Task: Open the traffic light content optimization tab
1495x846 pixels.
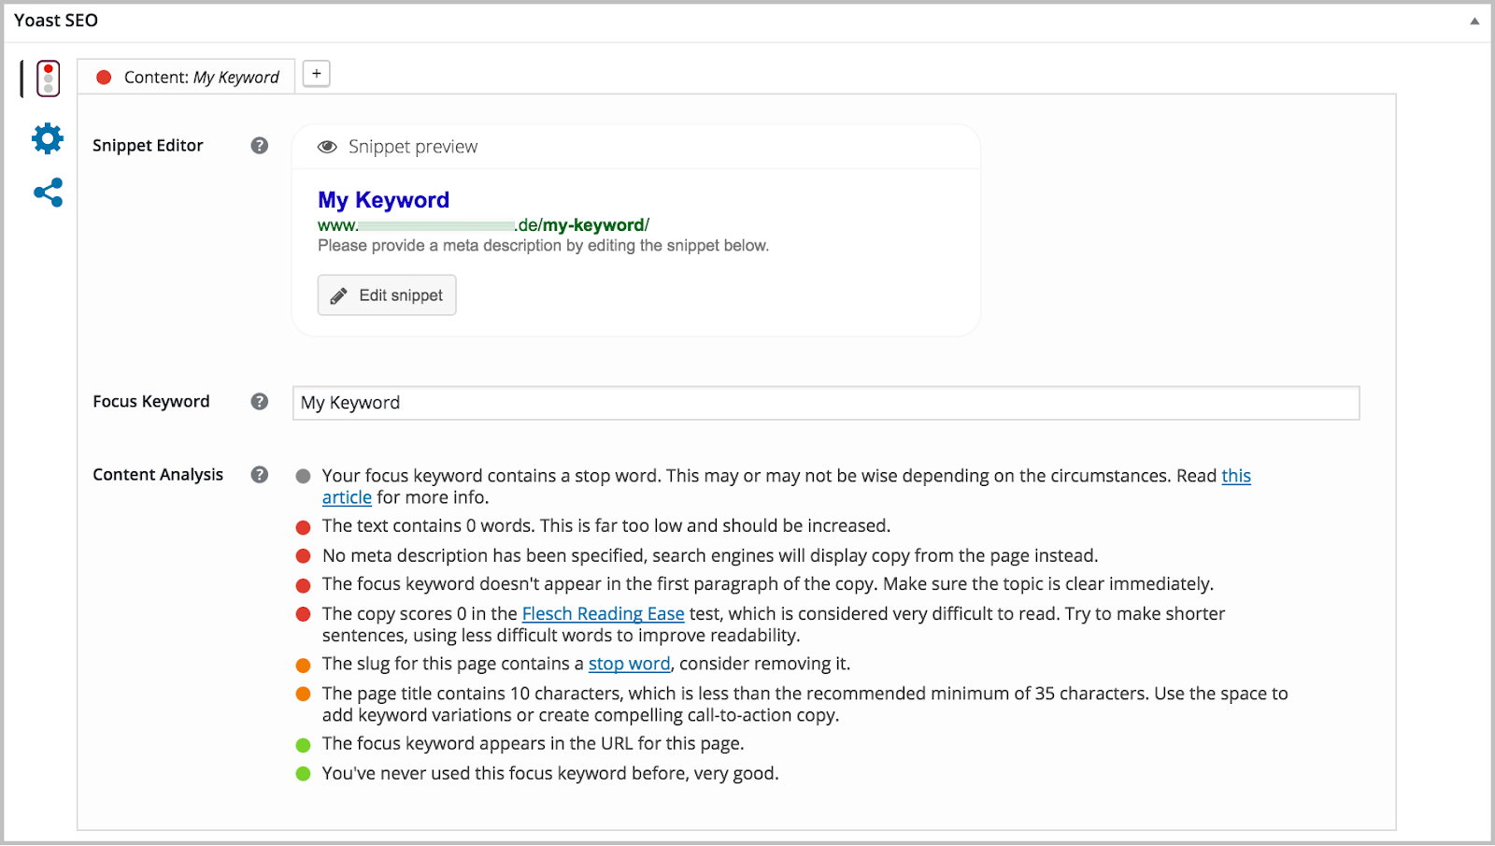Action: point(48,79)
